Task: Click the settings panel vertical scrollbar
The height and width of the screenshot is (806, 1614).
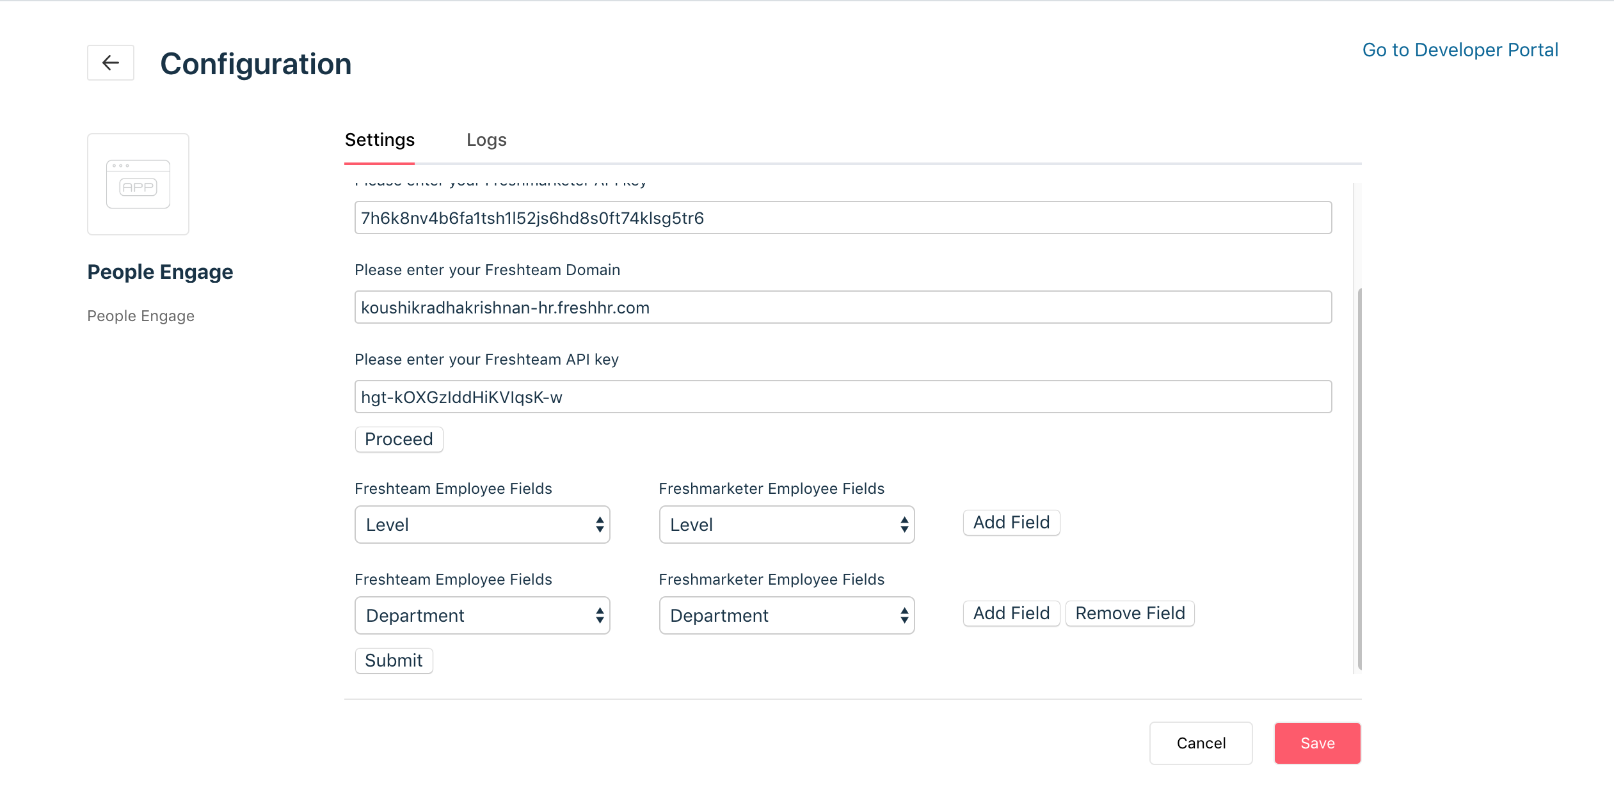Action: [1359, 480]
